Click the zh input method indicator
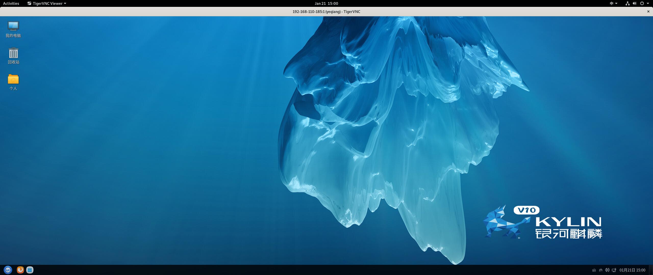 pos(601,270)
